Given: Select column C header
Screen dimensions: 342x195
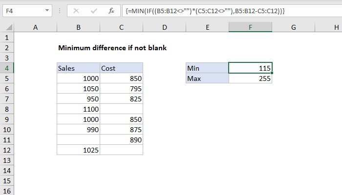Looking at the screenshot, I should [x=121, y=27].
